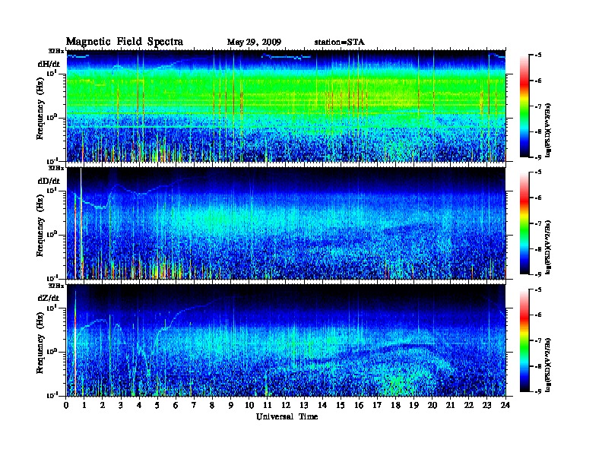Click the 10^1 tick label of the dH/dt panel
This screenshot has height=465, width=602.
coord(52,73)
